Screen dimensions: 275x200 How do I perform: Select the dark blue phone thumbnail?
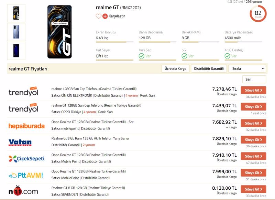(16, 51)
